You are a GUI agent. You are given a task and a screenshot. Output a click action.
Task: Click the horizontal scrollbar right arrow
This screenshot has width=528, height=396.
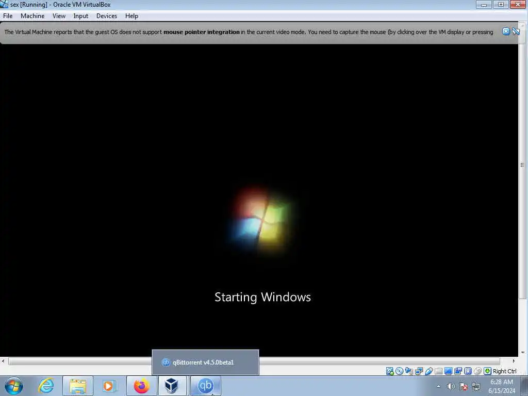pyautogui.click(x=514, y=361)
